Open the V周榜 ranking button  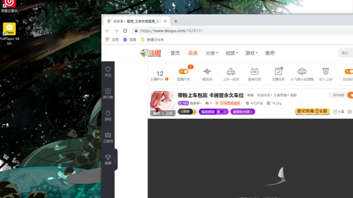tap(187, 112)
